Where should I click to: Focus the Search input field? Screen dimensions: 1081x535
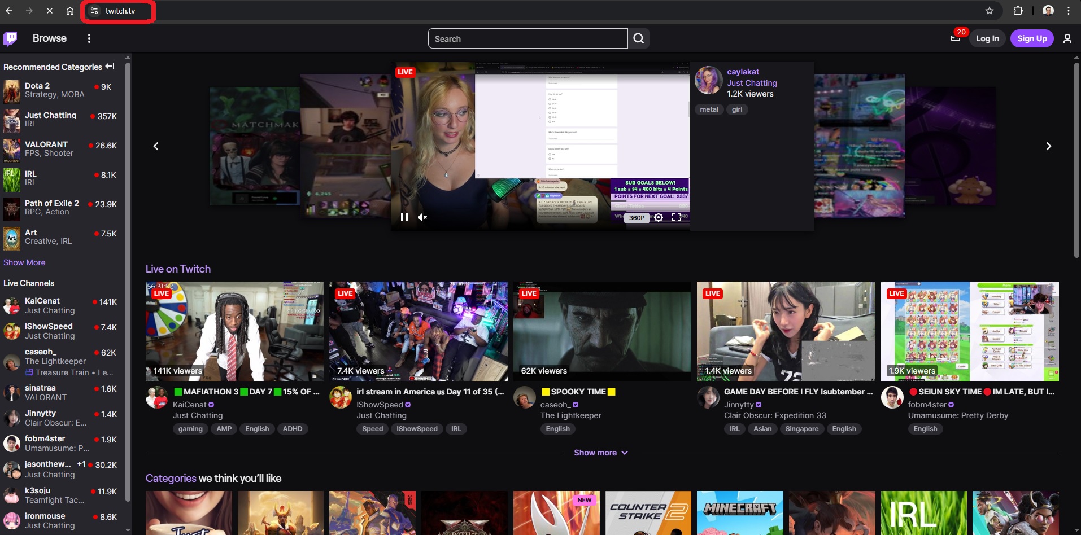coord(528,38)
